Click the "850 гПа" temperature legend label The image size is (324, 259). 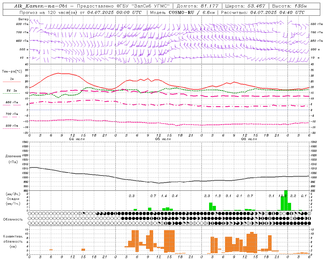point(12,102)
